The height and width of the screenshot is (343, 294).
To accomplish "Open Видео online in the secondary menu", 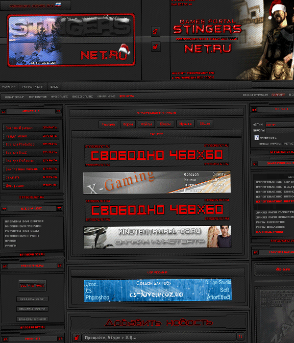I will click(82, 97).
